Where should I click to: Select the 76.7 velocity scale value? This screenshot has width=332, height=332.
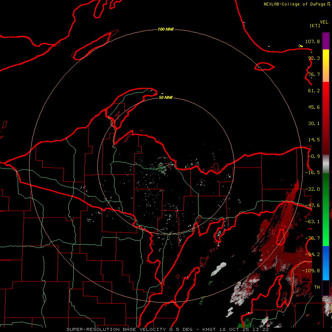pos(314,74)
